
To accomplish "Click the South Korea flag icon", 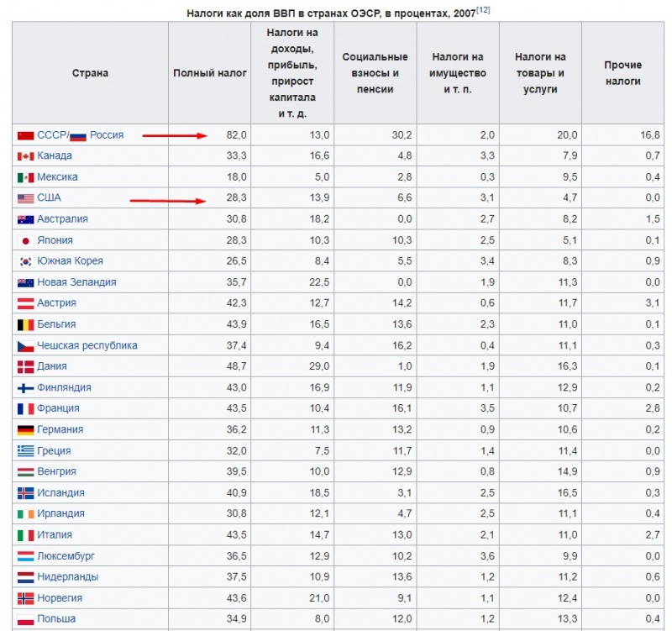I will click(25, 261).
